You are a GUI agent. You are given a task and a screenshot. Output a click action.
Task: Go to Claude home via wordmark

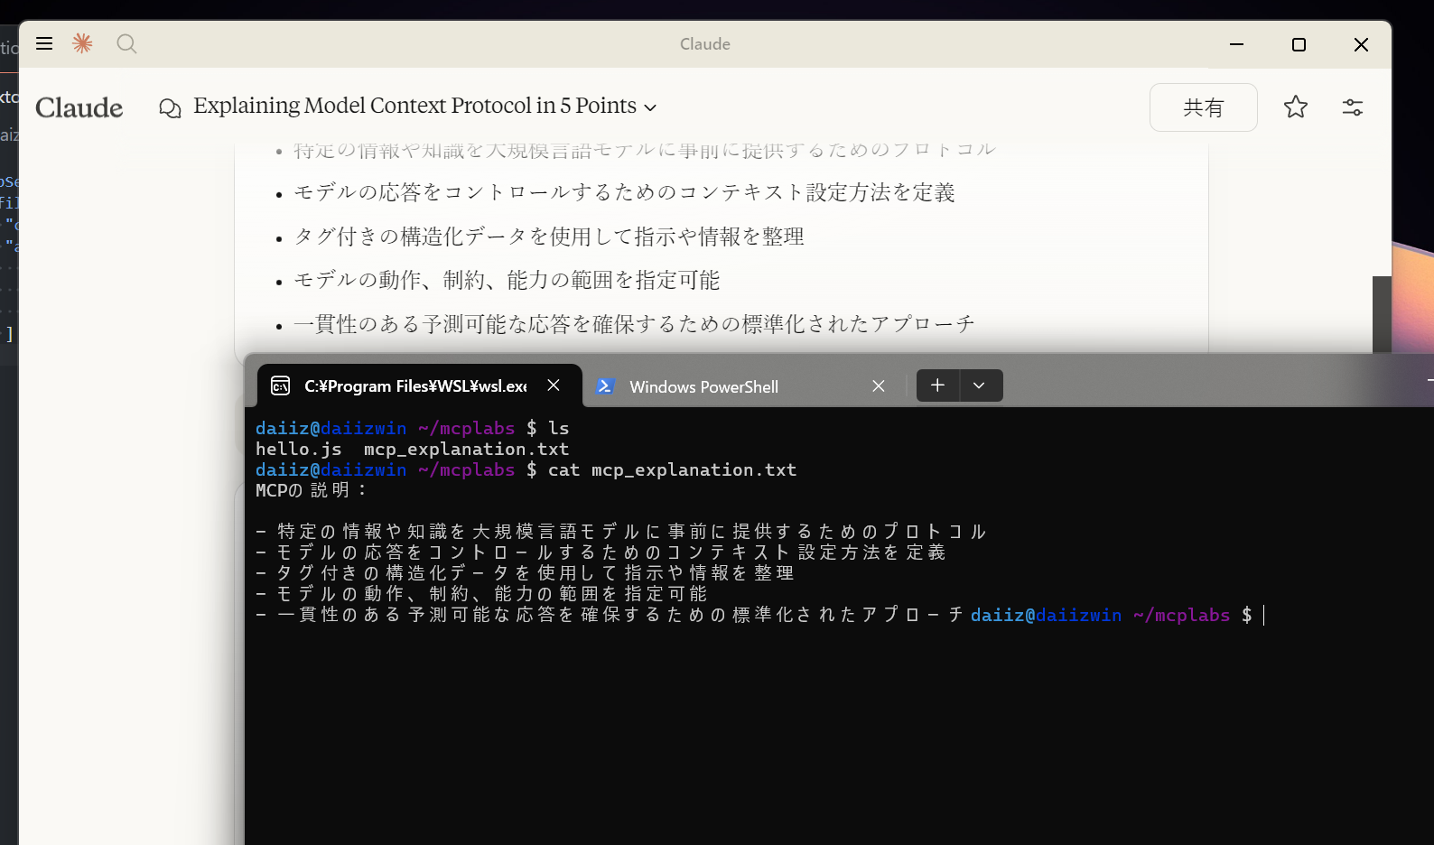point(79,107)
